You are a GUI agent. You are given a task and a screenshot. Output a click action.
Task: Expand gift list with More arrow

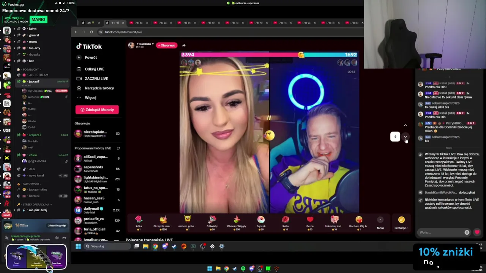(x=380, y=220)
